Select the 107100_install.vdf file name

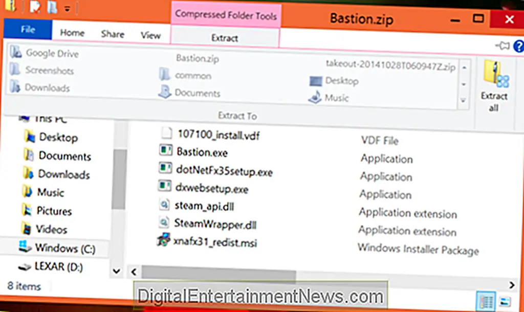(219, 135)
